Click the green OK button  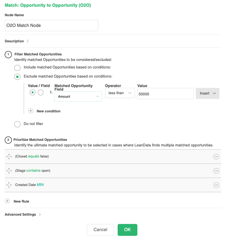[128, 230]
